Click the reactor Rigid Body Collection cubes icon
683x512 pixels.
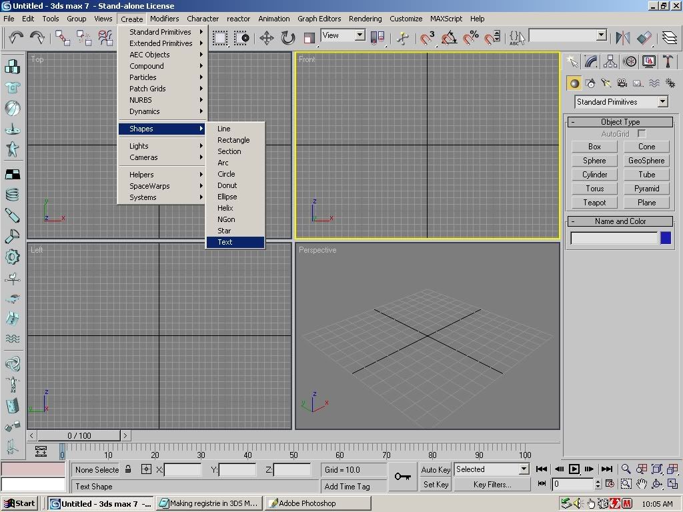(x=12, y=67)
